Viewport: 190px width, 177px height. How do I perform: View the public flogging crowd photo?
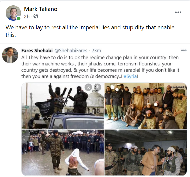coord(63,152)
